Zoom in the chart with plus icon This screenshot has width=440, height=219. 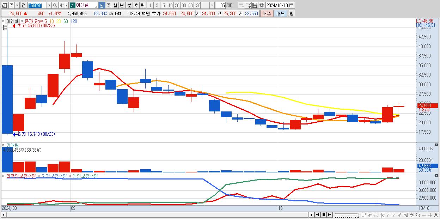[430, 215]
